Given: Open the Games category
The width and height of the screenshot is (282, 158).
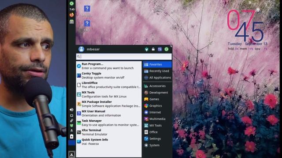Looking at the screenshot, I should coord(157,99).
